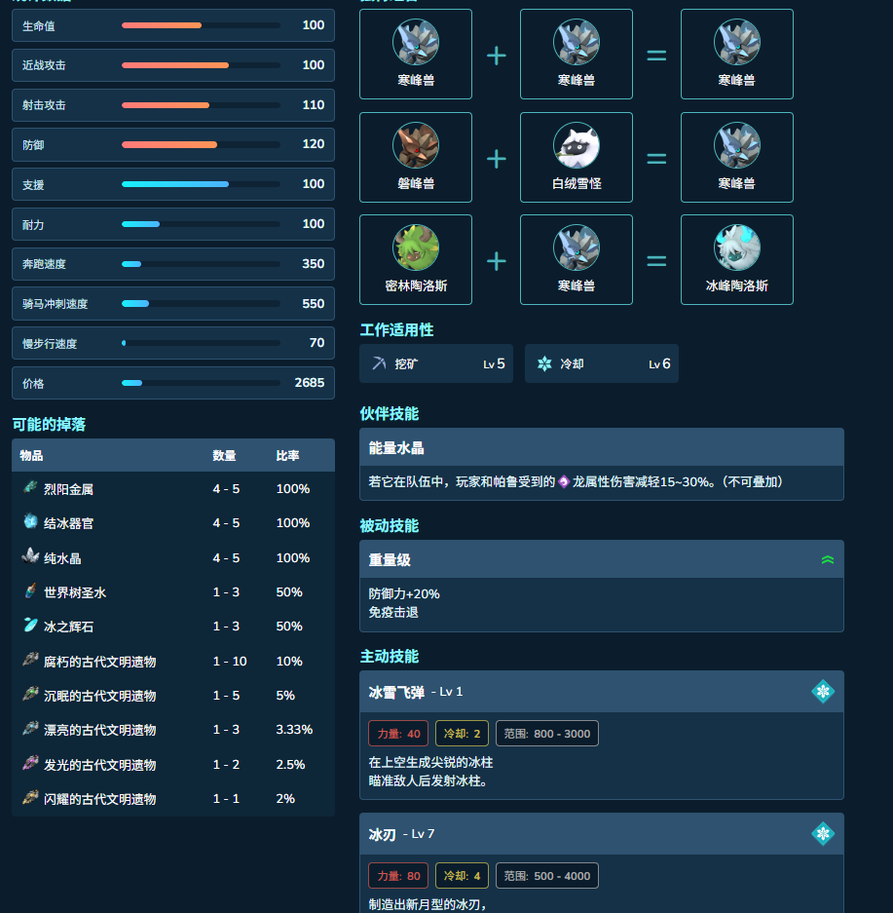Click the 比率 column header
The height and width of the screenshot is (913, 893).
[287, 456]
